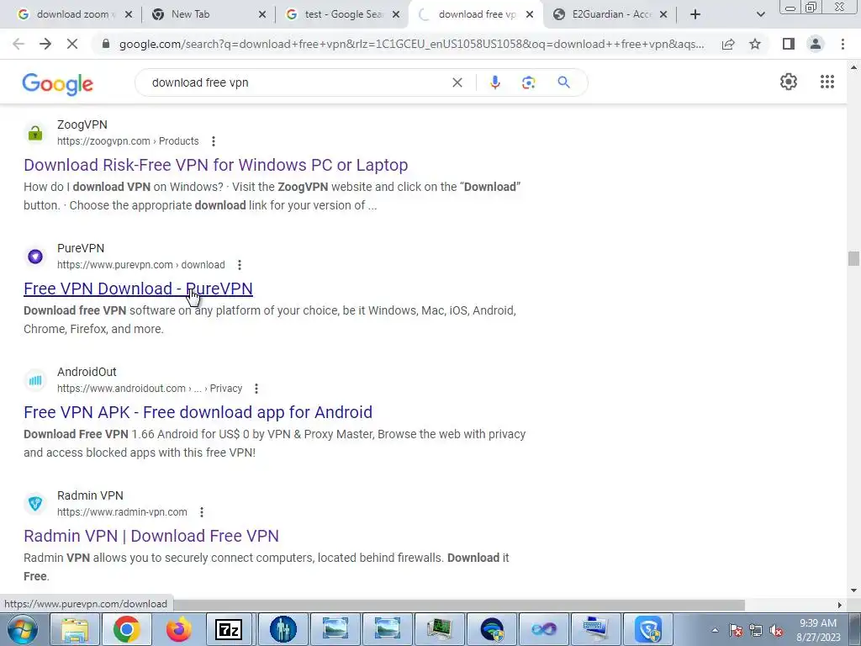The width and height of the screenshot is (861, 646).
Task: Click the purevpn.com download URL
Action: [141, 265]
